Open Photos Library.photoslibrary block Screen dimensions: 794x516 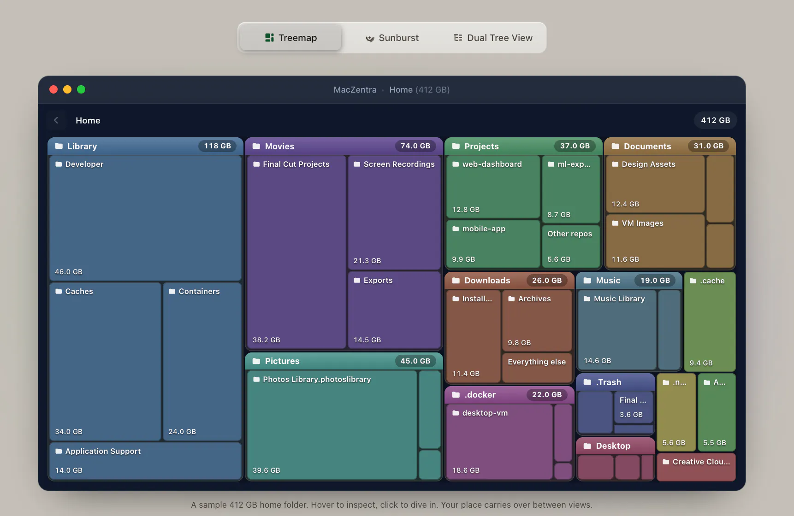(x=332, y=425)
